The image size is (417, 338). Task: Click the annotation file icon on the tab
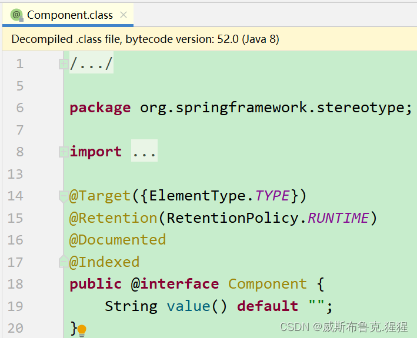click(x=16, y=15)
